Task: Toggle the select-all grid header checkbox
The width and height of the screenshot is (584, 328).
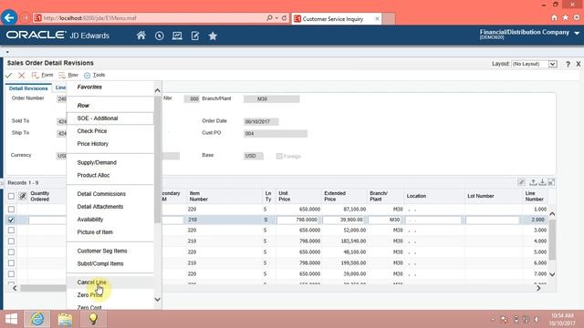Action: 11,196
